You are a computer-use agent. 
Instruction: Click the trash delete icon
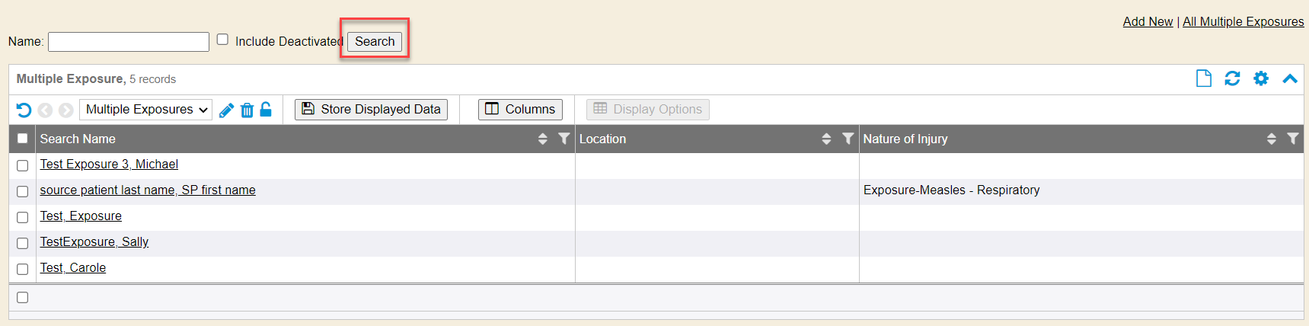(247, 110)
